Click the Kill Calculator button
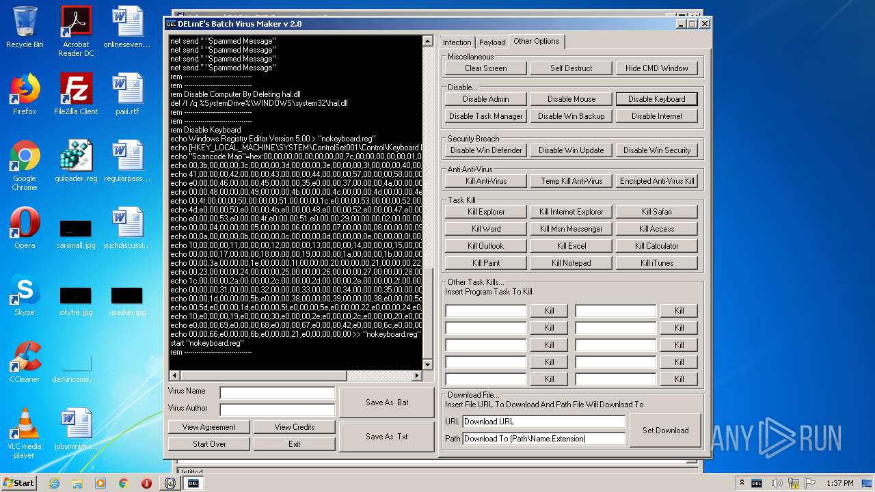 pos(657,246)
